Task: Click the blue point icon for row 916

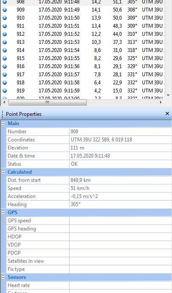Action: [5, 66]
